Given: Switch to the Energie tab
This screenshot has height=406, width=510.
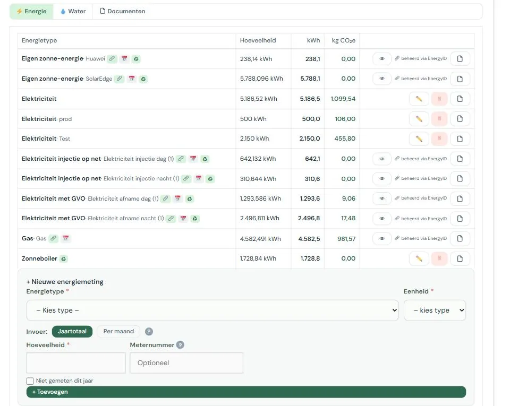Looking at the screenshot, I should pyautogui.click(x=31, y=11).
